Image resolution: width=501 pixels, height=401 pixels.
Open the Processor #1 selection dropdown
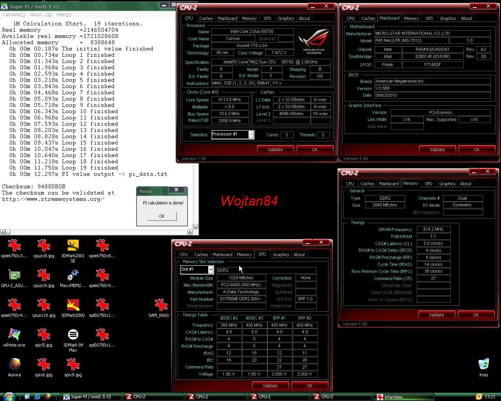tap(232, 134)
